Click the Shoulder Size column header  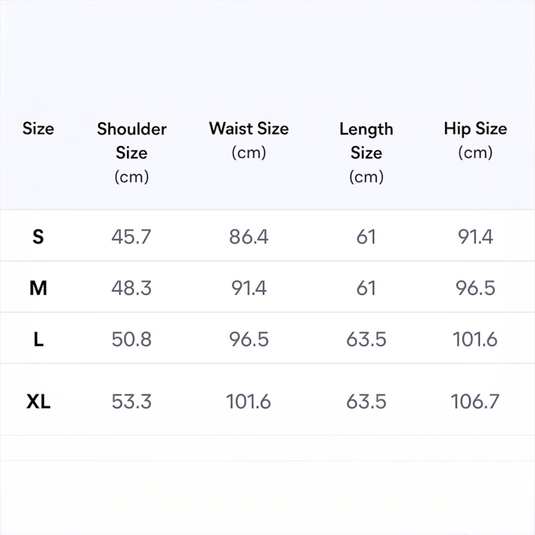(x=132, y=152)
